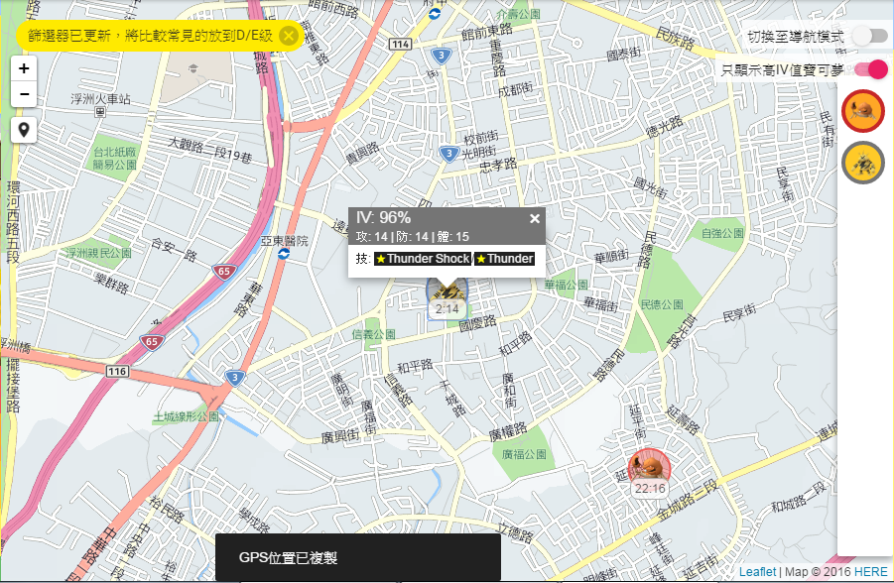Click the 浮洲火車站 station icon
The width and height of the screenshot is (894, 583).
[x=100, y=112]
